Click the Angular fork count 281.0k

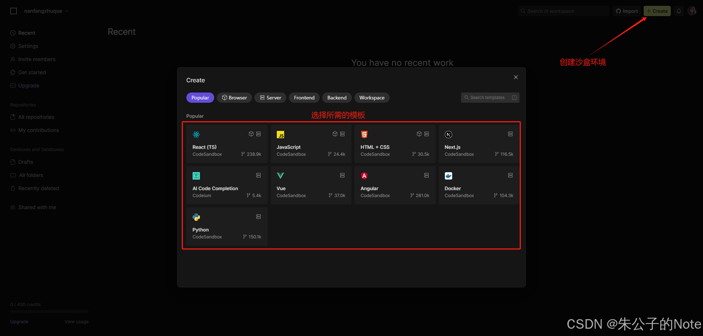point(423,196)
